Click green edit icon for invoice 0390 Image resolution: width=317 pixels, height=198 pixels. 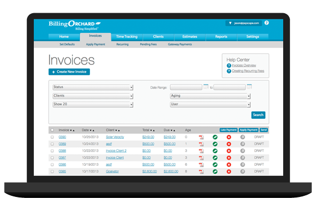click(x=215, y=137)
